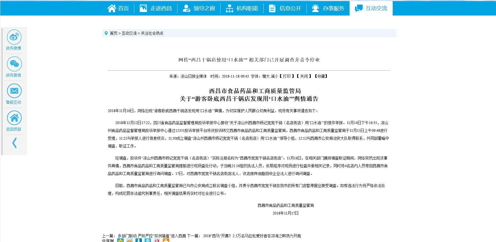Increase font size with 增大 link
The image size is (496, 242).
click(266, 76)
